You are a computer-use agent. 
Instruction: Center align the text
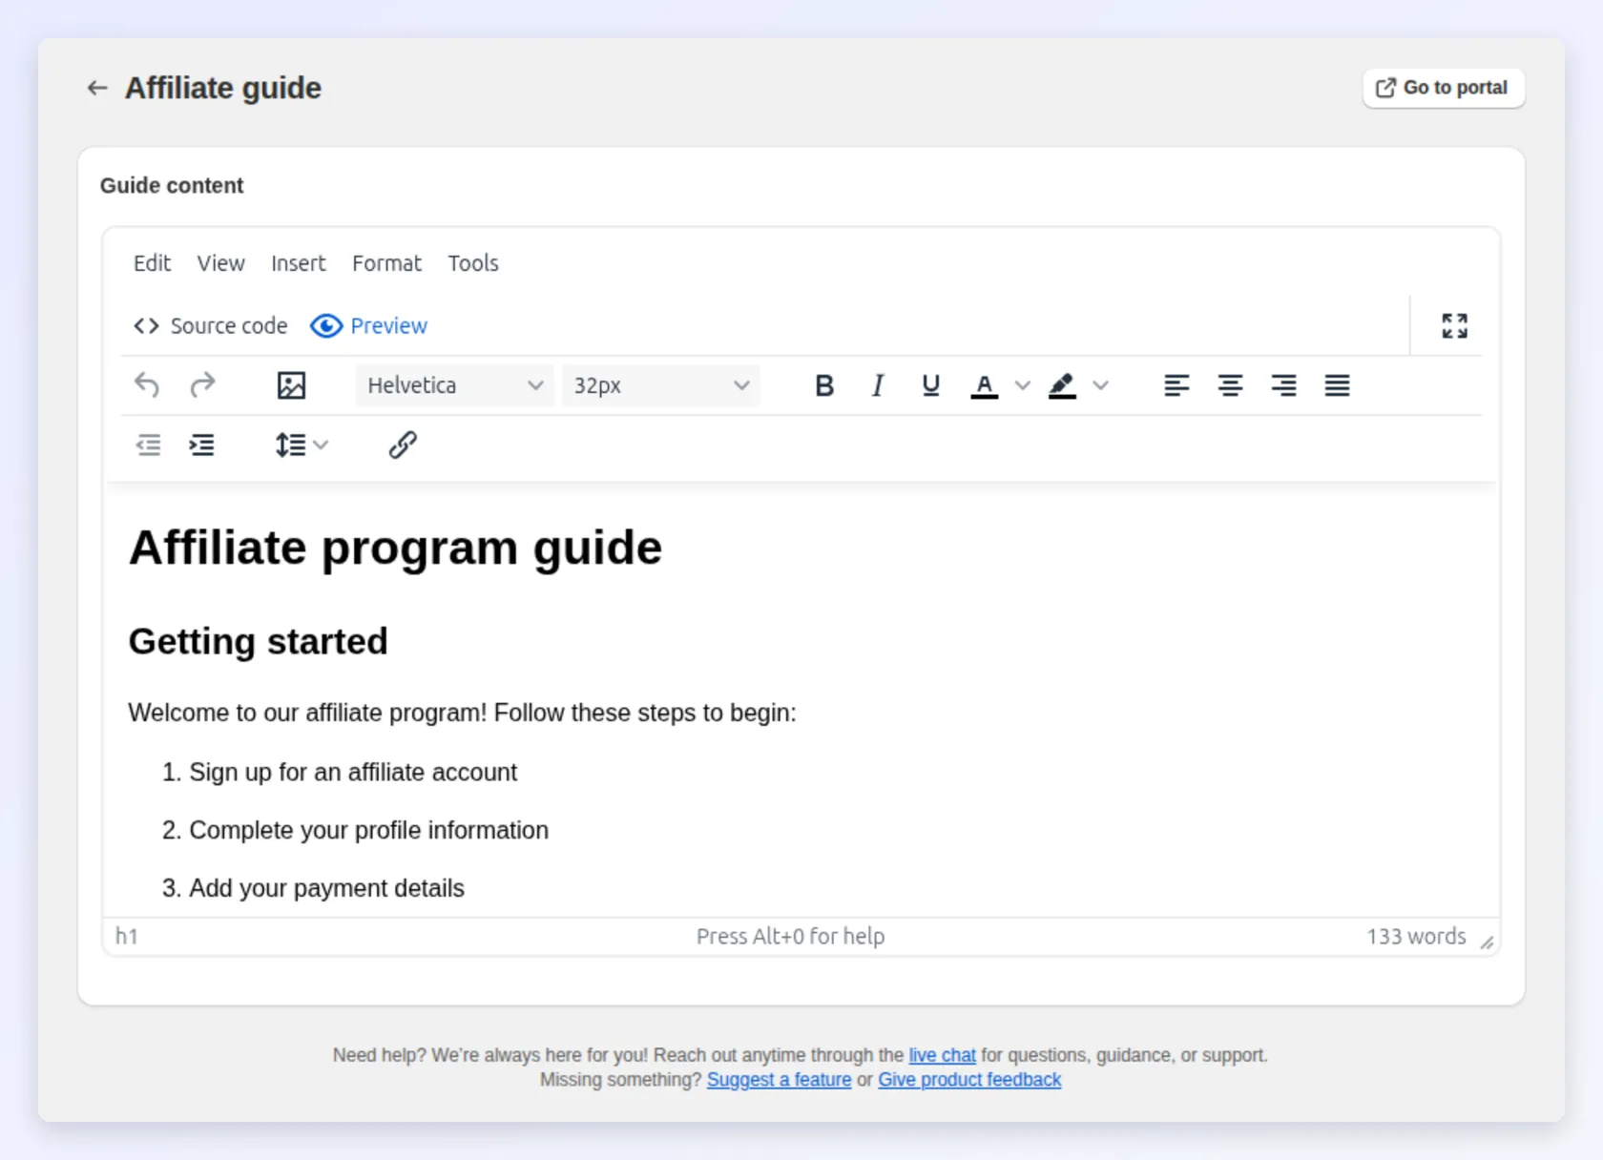(1230, 385)
